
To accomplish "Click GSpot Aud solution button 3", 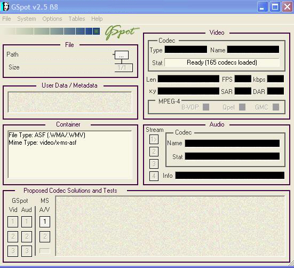I will click(x=27, y=251).
